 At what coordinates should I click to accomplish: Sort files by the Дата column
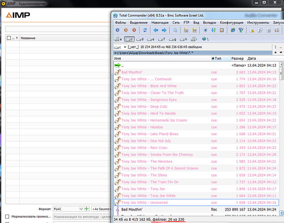pos(263,58)
